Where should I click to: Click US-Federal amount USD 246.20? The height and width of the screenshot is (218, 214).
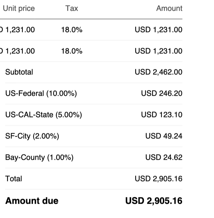(162, 93)
